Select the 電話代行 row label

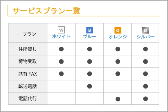[28, 99]
